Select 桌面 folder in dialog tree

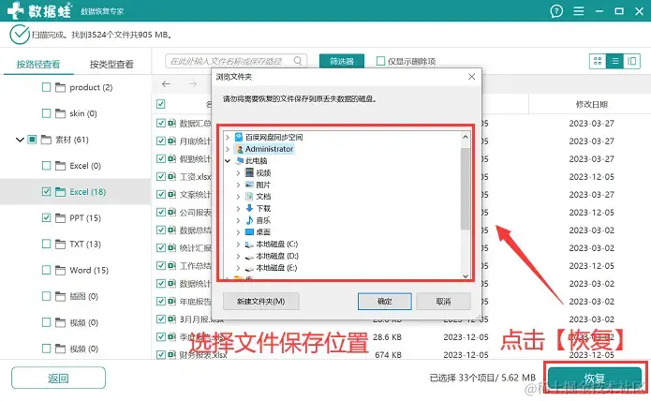[263, 232]
